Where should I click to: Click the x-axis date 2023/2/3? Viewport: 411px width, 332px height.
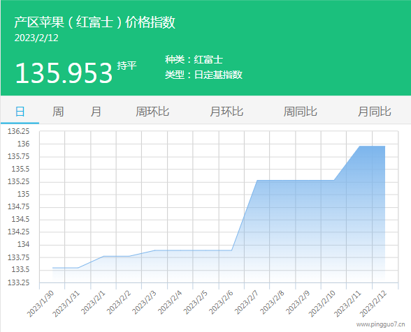coord(144,303)
